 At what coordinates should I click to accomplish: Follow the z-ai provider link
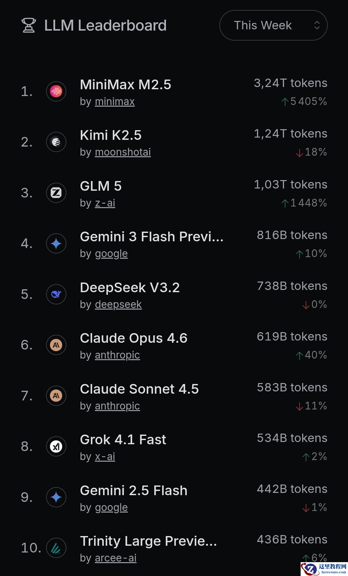105,203
